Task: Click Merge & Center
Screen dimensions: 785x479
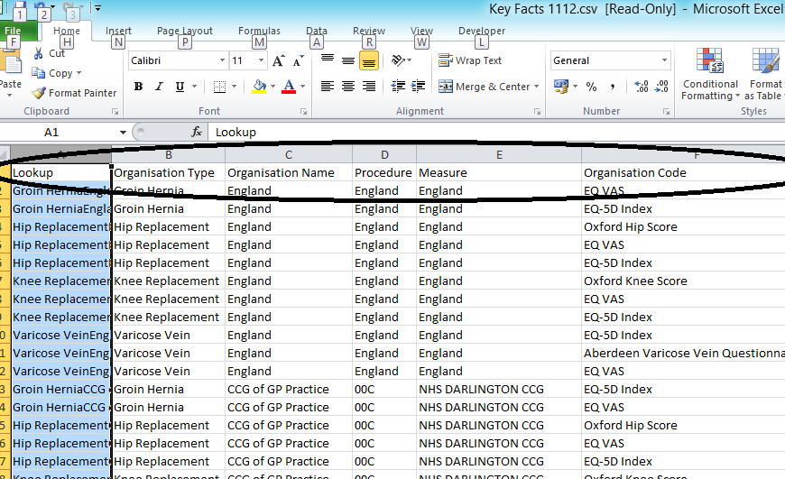Action: point(484,87)
